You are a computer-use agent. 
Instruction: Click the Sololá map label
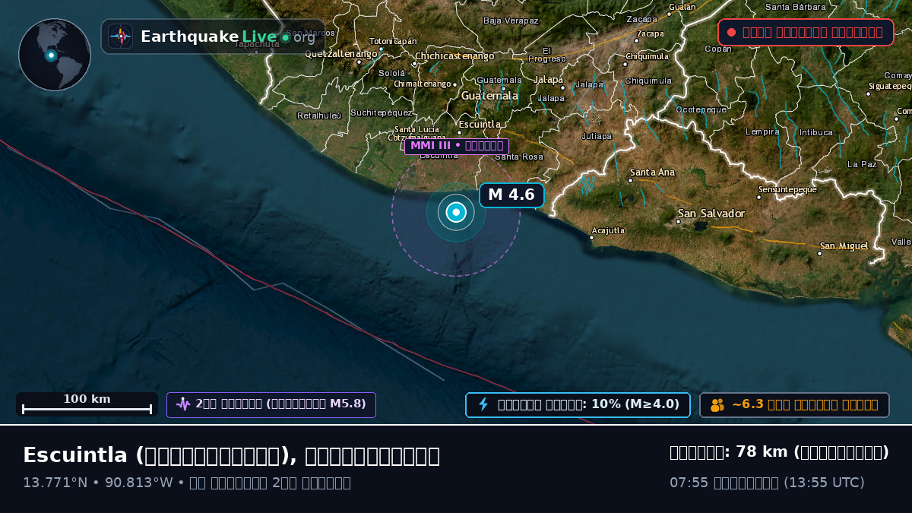click(392, 74)
